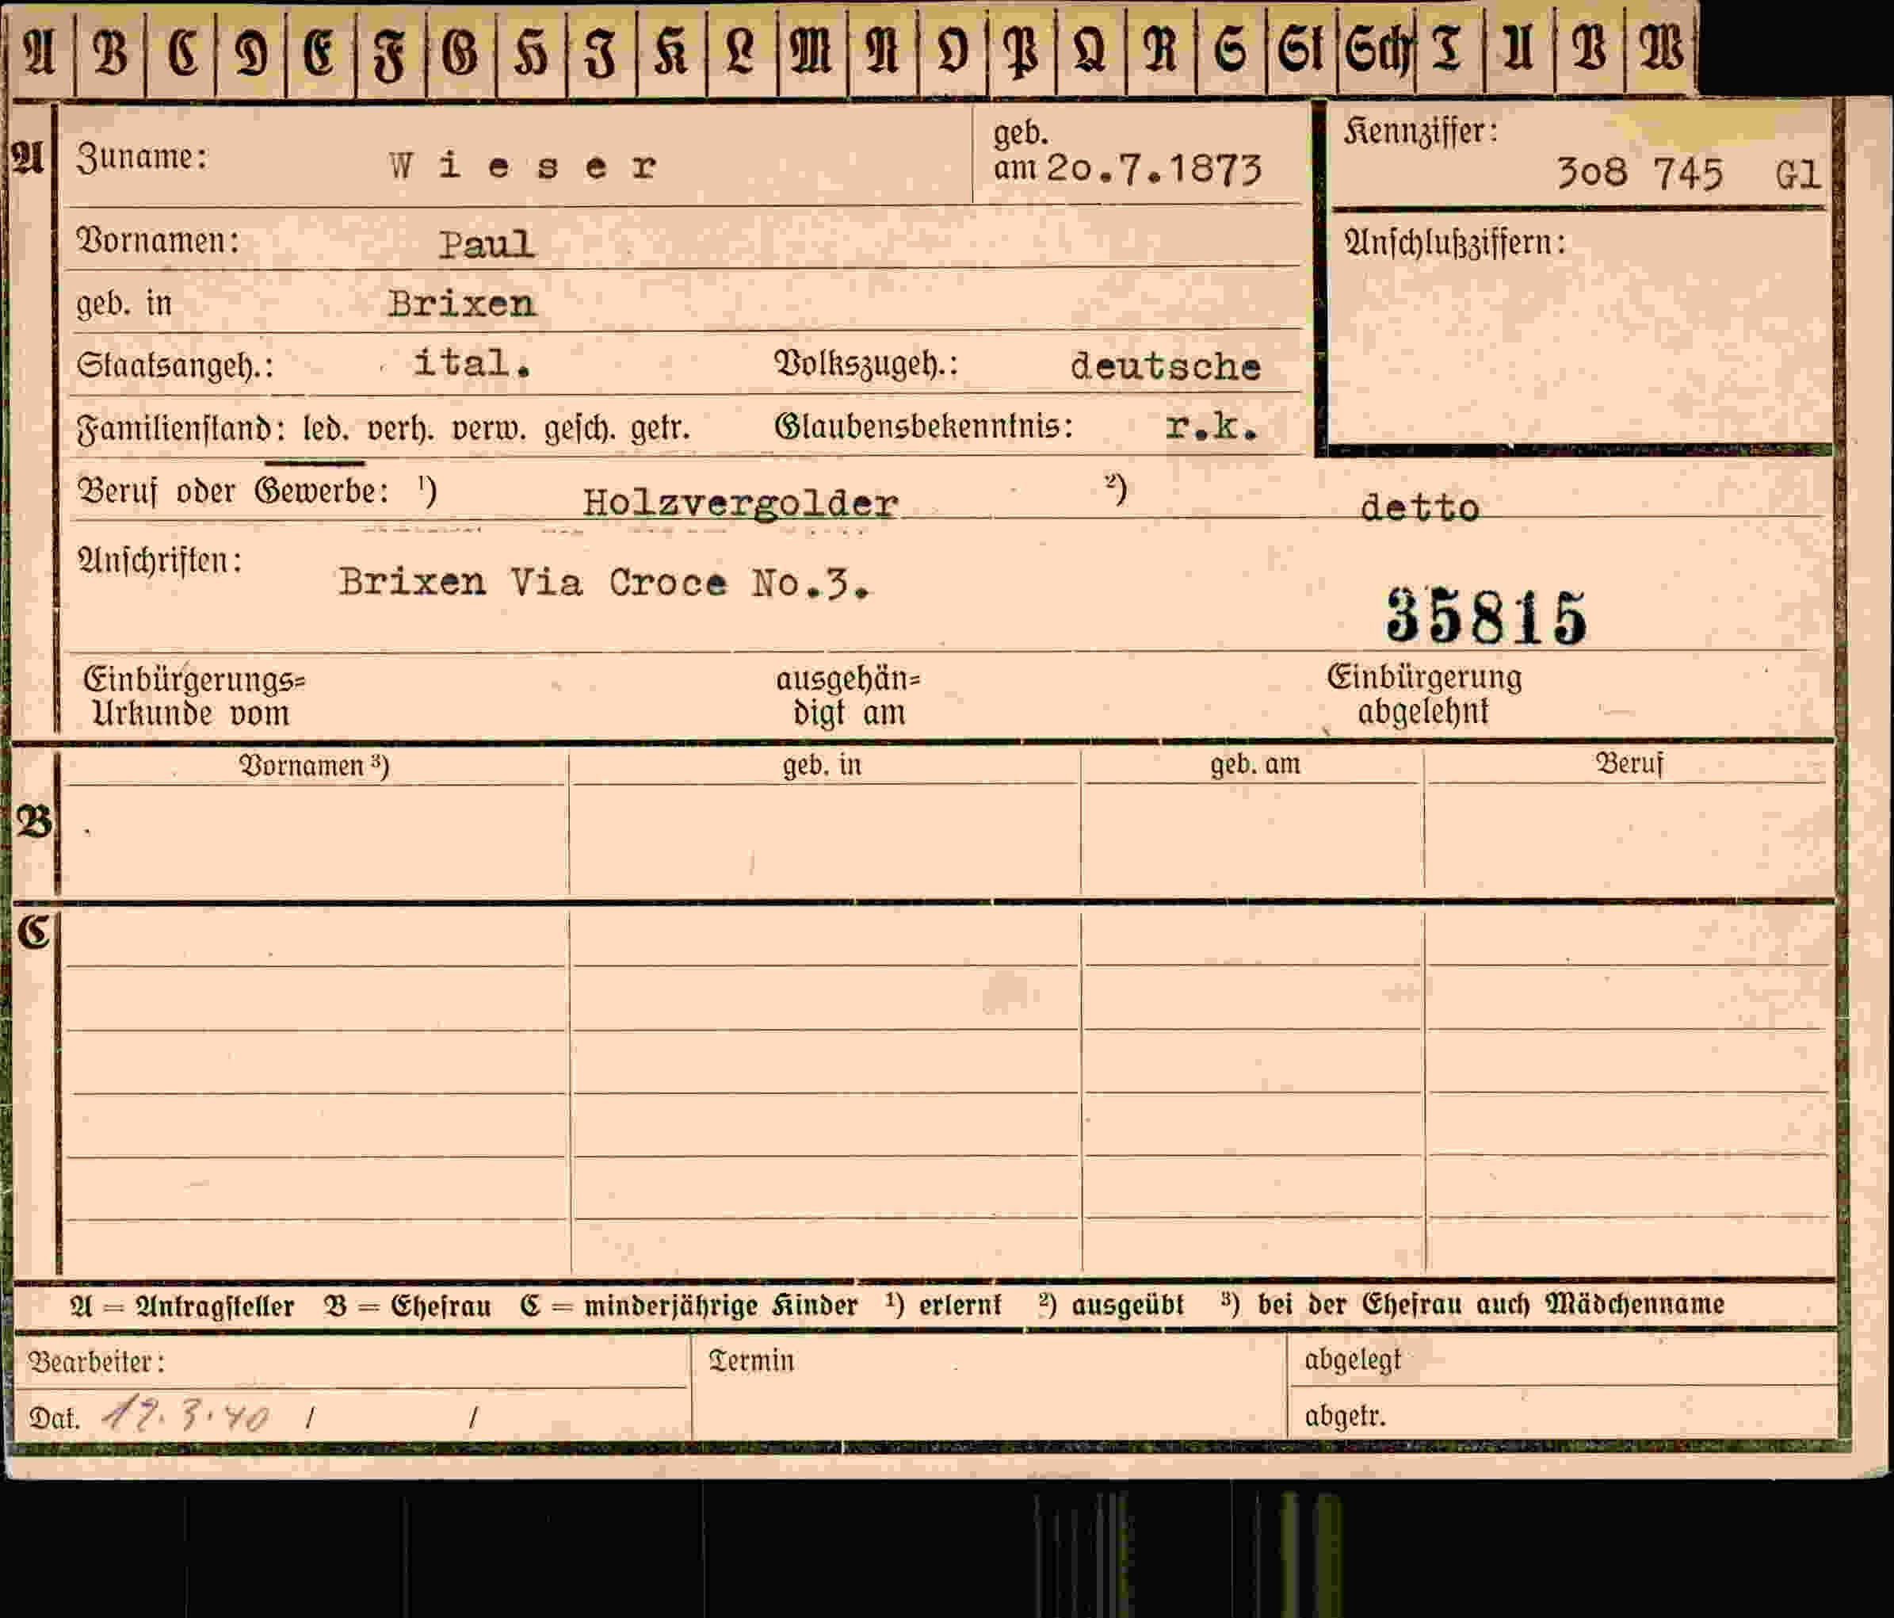The image size is (1894, 1618).
Task: Select the 'H' alphabet index tab
Action: (x=532, y=50)
